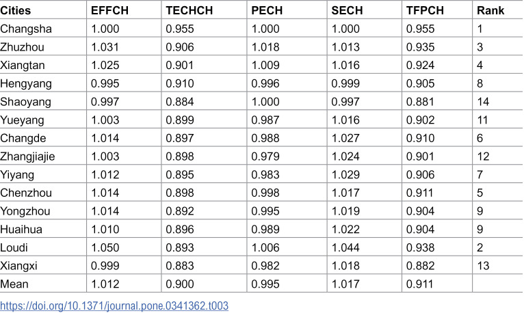
Task: Select the TECHCH column header
Action: click(x=189, y=11)
